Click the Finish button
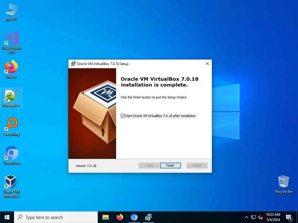The width and height of the screenshot is (298, 223). coord(170,166)
